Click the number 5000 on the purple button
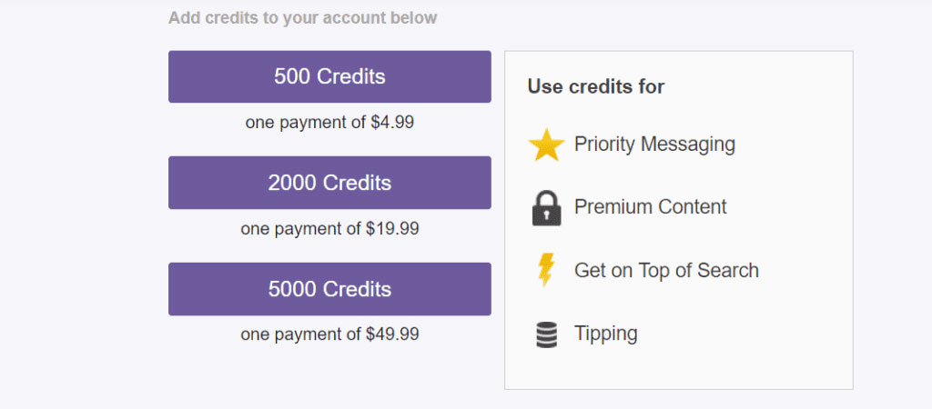Image resolution: width=932 pixels, height=409 pixels. (289, 289)
